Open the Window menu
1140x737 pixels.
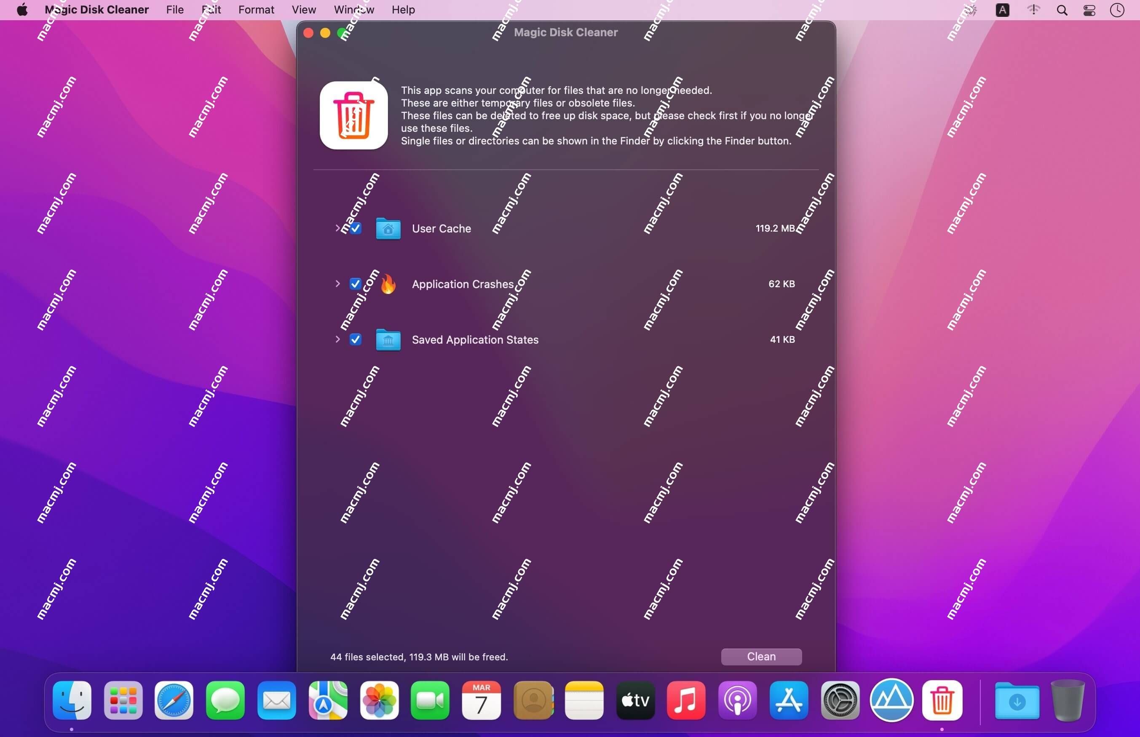354,9
